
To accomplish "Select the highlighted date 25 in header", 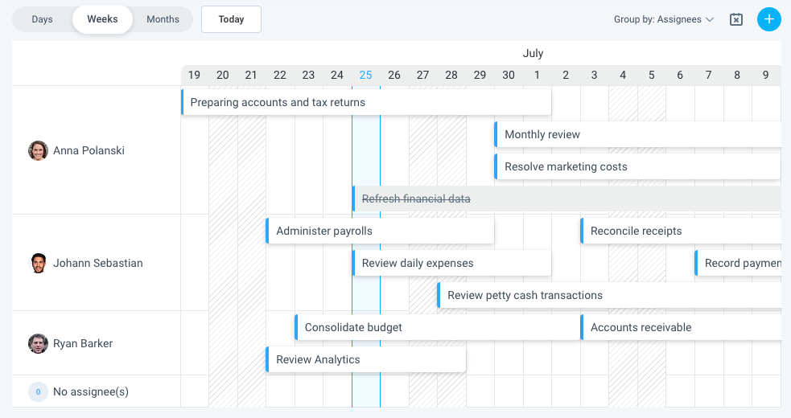I will pyautogui.click(x=366, y=75).
